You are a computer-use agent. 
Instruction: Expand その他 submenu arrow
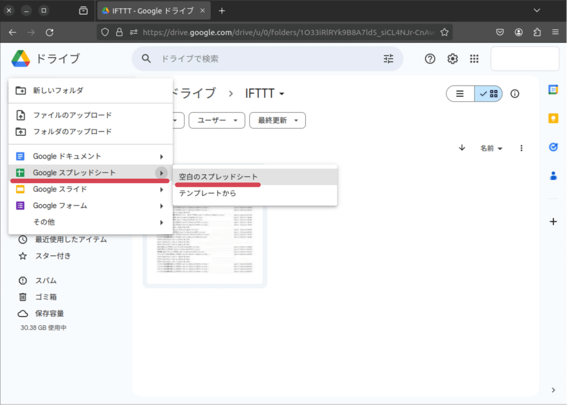(162, 223)
